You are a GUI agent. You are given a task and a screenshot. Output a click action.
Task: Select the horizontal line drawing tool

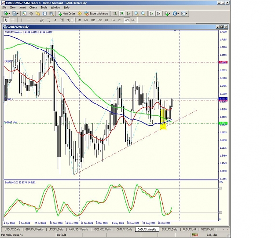pos(29,20)
